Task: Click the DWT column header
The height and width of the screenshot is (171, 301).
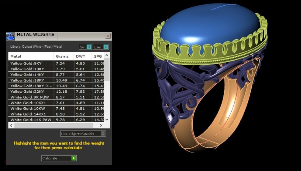Action: click(x=83, y=56)
